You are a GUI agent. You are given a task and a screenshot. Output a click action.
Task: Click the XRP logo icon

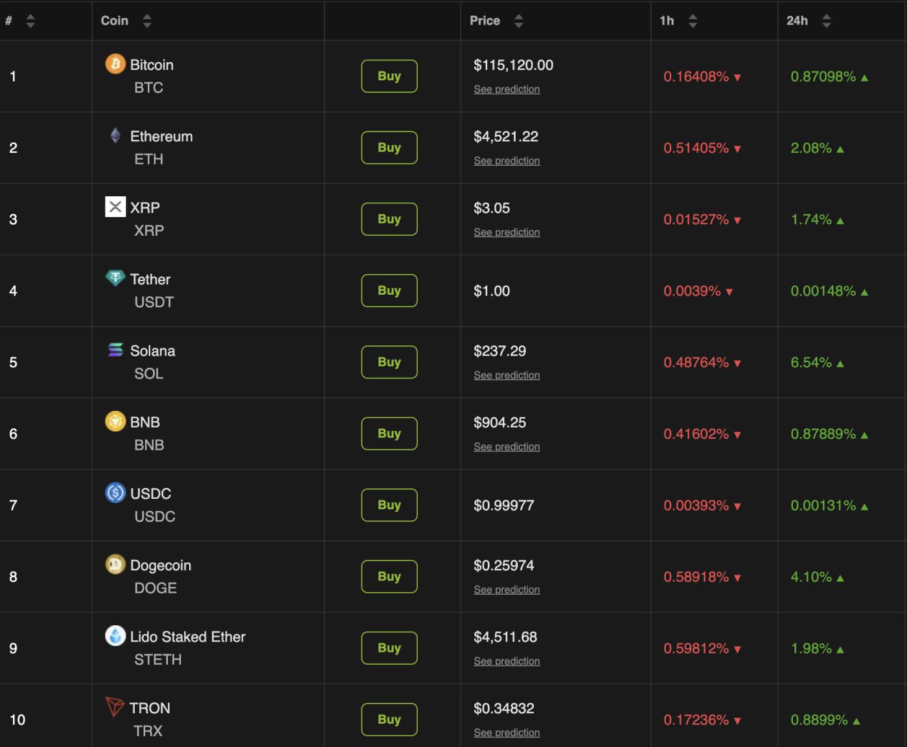(x=115, y=207)
